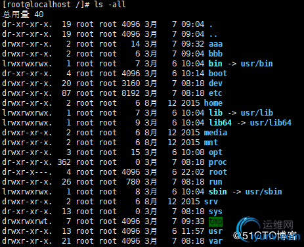Click the 'srv' directory name

[211, 202]
